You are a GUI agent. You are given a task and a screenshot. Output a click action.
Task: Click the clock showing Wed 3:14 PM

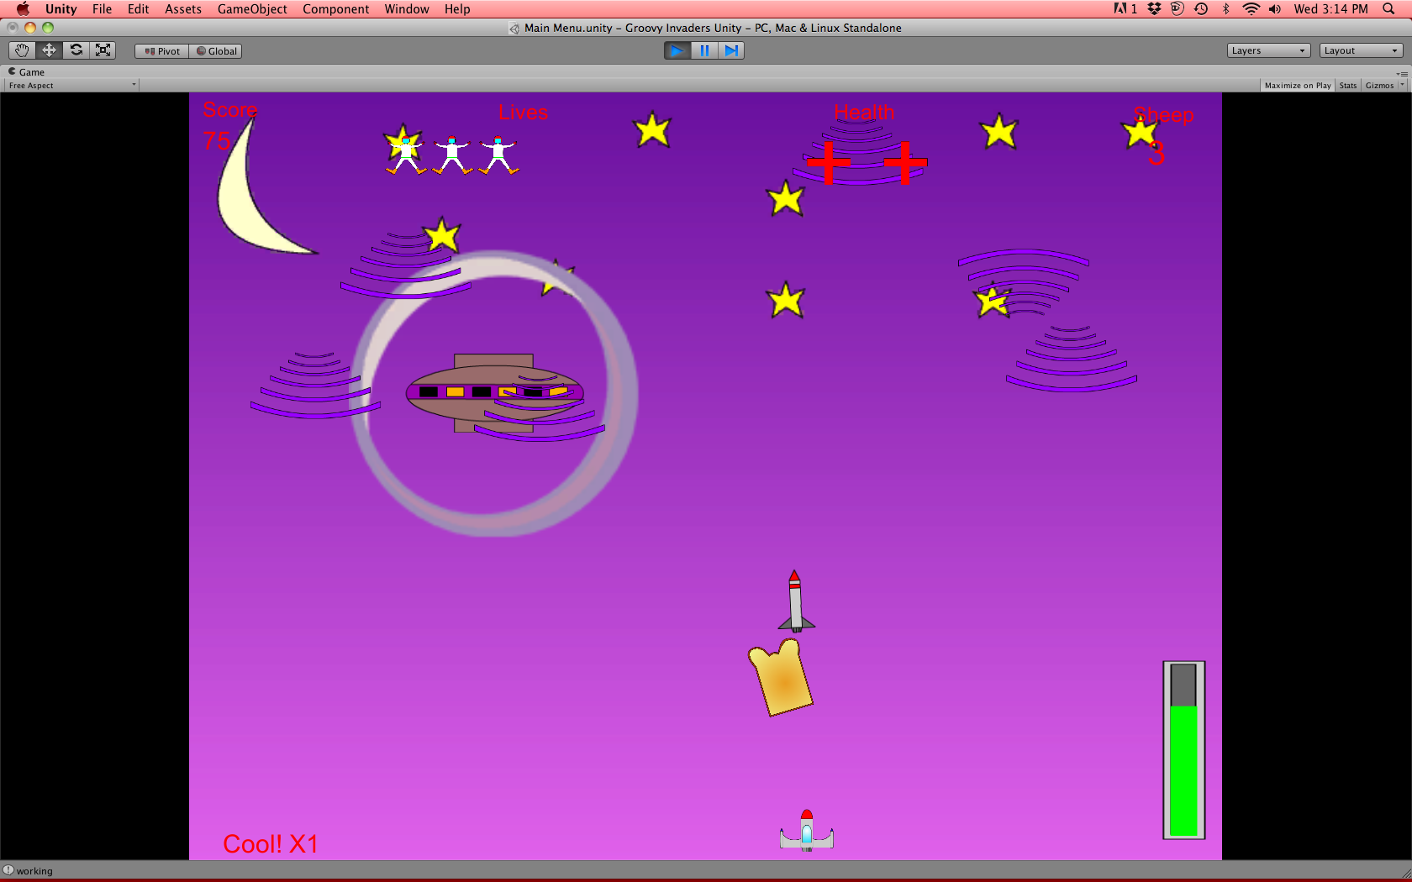coord(1330,8)
